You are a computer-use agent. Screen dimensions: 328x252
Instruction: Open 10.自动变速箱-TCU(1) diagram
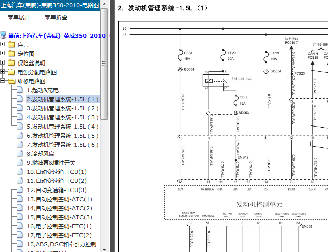click(x=57, y=172)
